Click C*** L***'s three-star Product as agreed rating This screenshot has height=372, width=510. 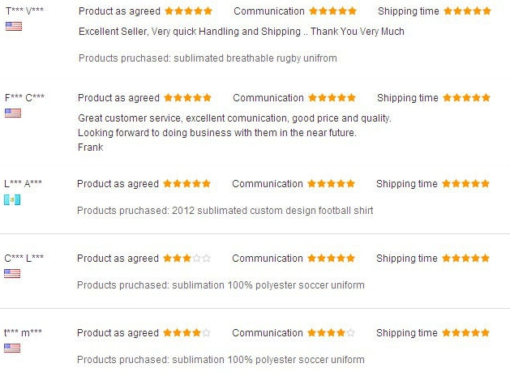point(186,259)
